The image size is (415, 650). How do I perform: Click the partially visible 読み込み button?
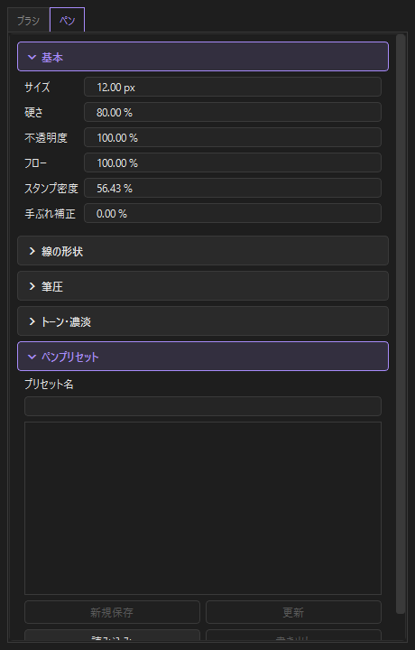(112, 635)
